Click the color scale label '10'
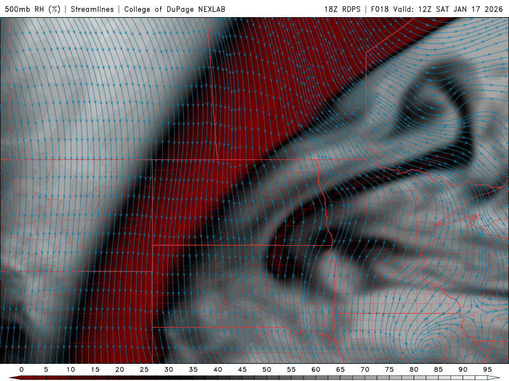This screenshot has width=509, height=381. click(71, 370)
